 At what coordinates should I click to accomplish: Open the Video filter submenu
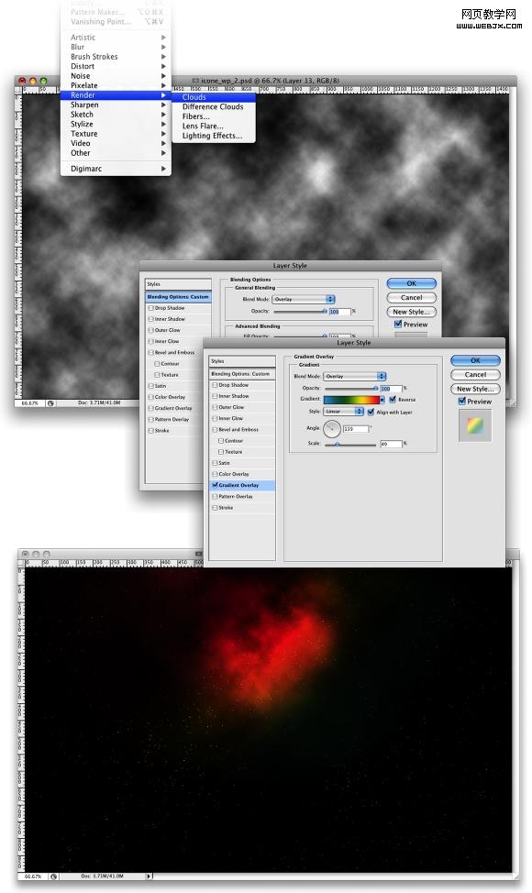click(116, 144)
